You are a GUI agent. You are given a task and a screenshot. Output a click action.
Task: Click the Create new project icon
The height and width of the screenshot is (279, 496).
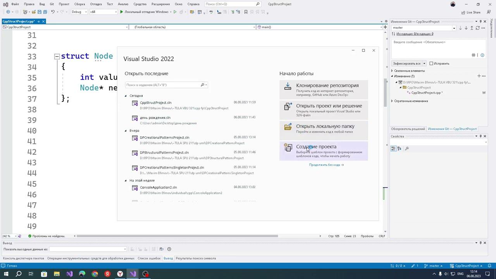[x=288, y=147]
